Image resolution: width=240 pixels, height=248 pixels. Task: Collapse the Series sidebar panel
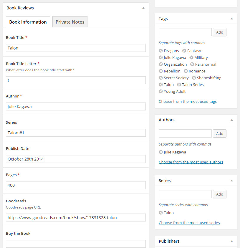coord(231,181)
